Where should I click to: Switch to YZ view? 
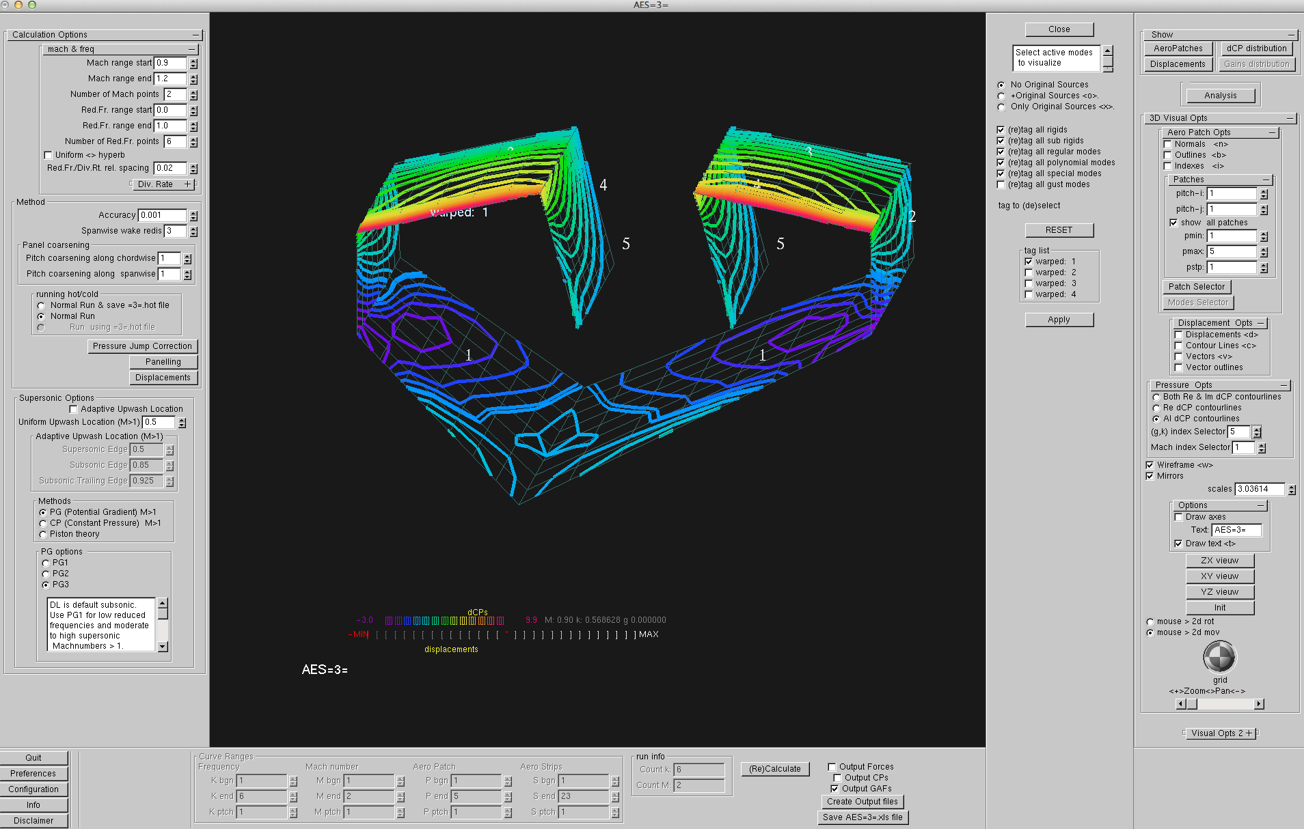[x=1219, y=592]
